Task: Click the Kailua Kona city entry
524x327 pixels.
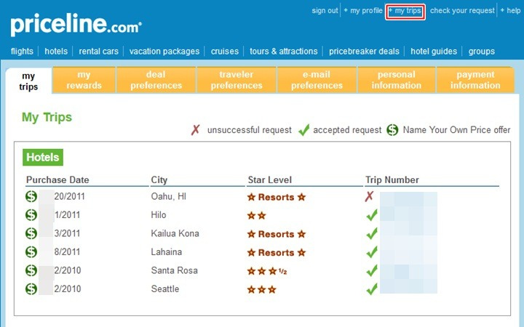Action: [175, 233]
